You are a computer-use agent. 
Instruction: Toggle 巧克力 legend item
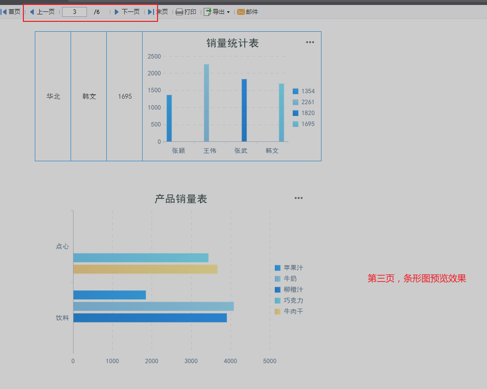[x=289, y=300]
